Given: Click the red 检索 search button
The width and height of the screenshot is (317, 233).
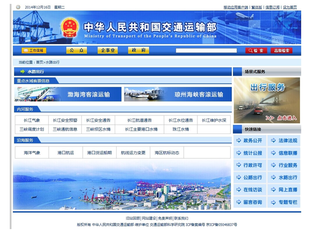Looking at the screenshot, I should click(x=256, y=50).
